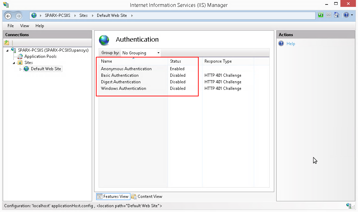Select Application Pools in the tree
Screen dimensions: 358x212
40,56
